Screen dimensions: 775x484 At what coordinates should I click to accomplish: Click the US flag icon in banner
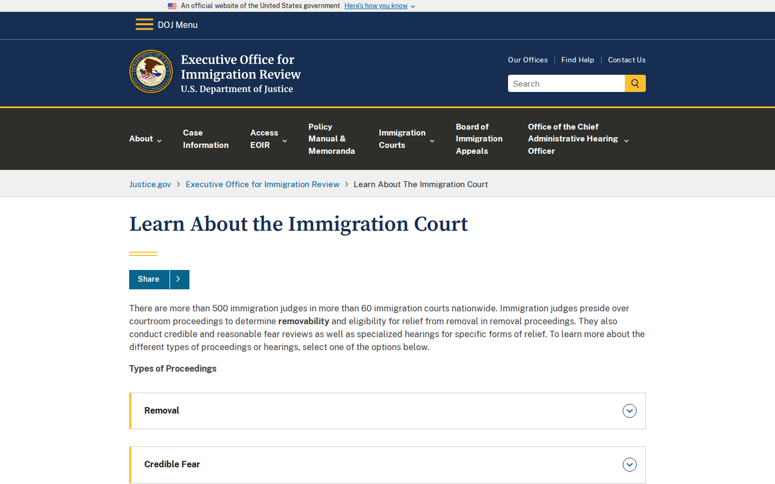pos(172,6)
